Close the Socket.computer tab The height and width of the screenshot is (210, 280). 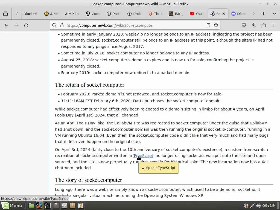pos(224,14)
